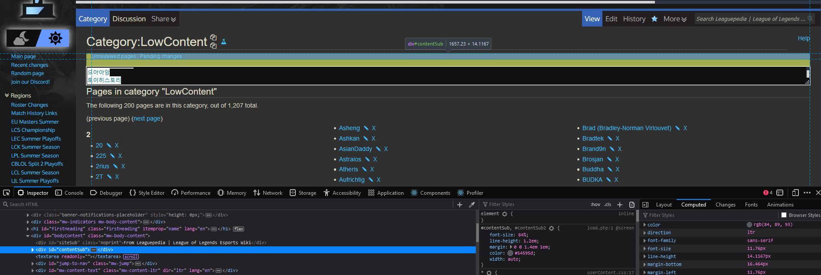Open the AsianDaddy page link
The image size is (821, 275).
click(355, 149)
